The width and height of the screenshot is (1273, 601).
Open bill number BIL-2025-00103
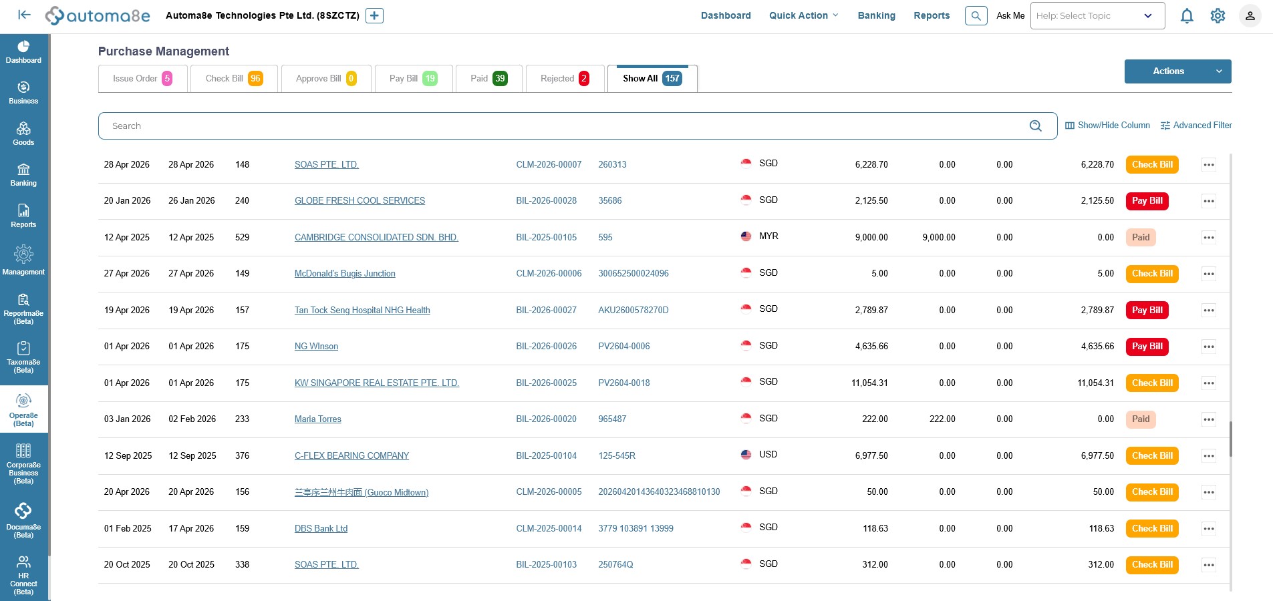546,565
